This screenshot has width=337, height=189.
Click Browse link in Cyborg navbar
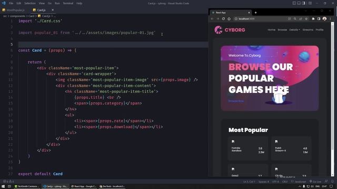282,30
